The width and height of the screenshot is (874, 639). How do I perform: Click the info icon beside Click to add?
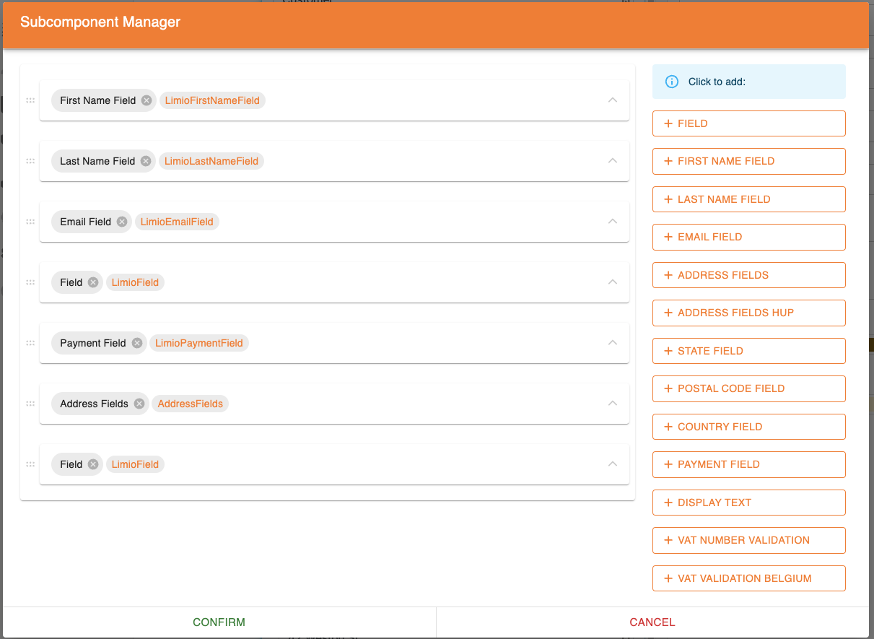point(671,82)
